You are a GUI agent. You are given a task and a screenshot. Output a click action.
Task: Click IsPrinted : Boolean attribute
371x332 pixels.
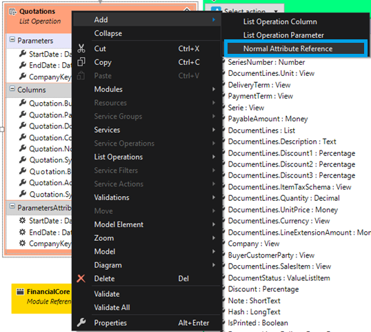click(258, 323)
